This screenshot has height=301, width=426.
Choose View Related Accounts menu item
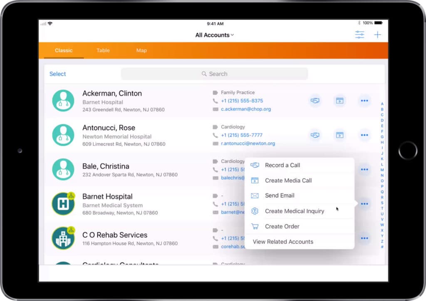pos(300,242)
